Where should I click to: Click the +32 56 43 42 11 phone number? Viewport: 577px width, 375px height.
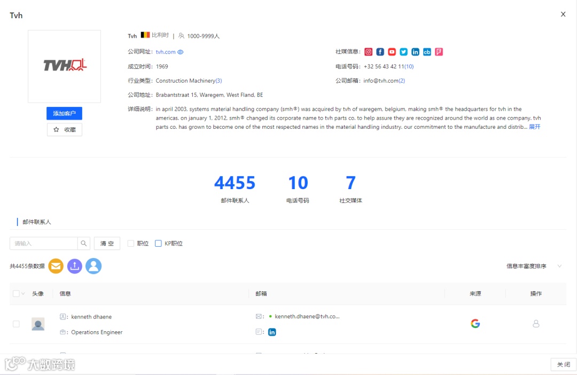click(384, 66)
